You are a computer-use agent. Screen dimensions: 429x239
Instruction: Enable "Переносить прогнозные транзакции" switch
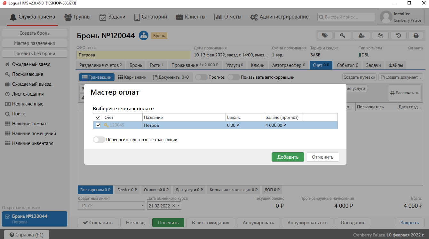99,140
